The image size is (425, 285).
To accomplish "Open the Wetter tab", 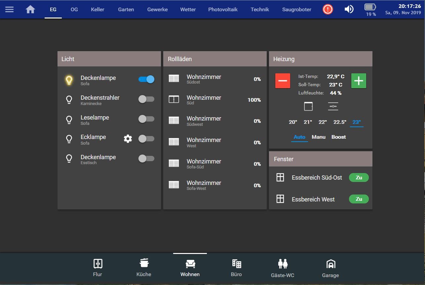I will pos(188,9).
